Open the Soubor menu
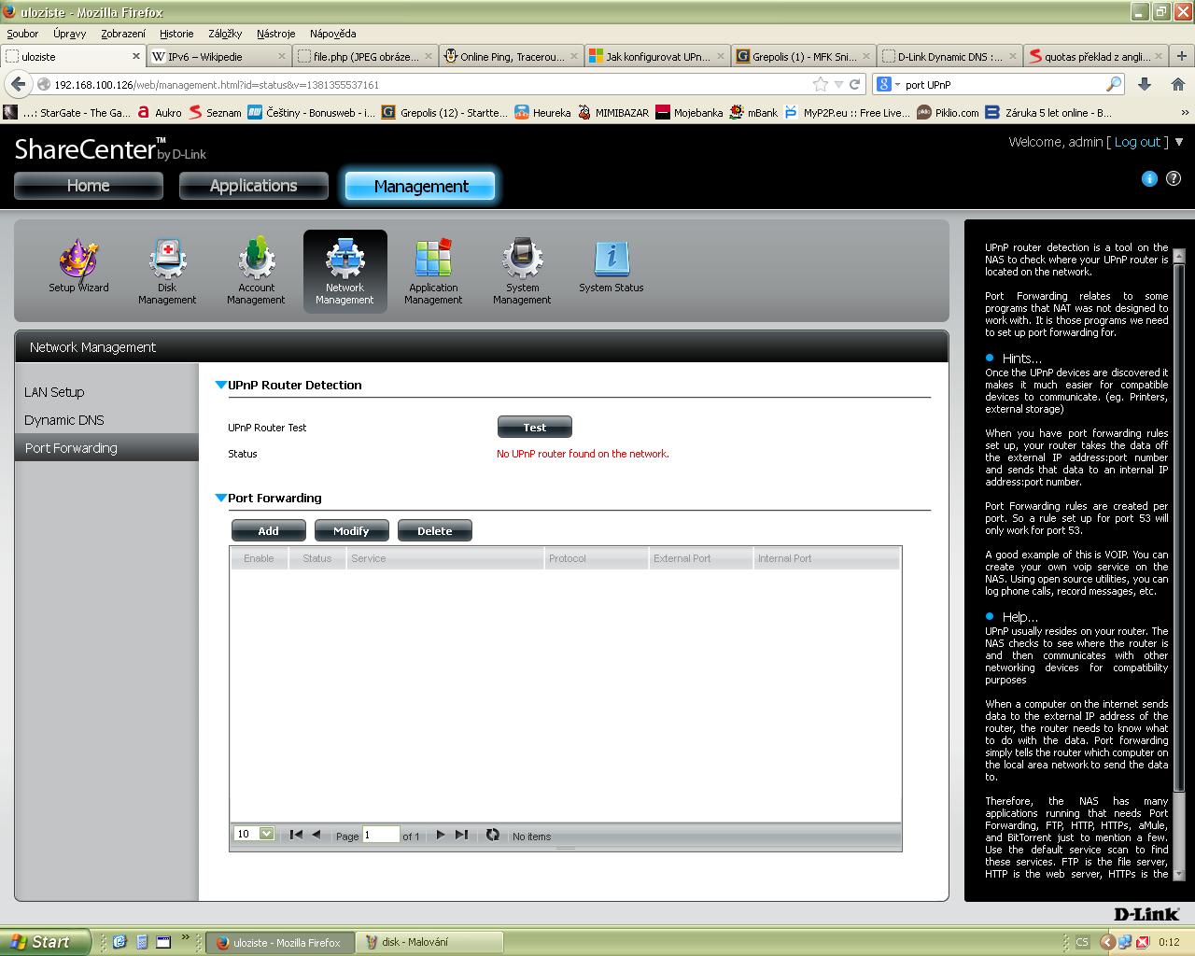The width and height of the screenshot is (1195, 956). (22, 33)
